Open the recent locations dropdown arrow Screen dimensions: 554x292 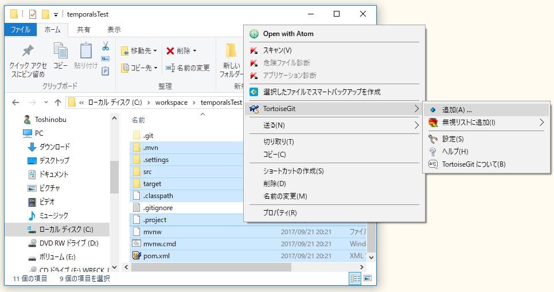[46, 102]
